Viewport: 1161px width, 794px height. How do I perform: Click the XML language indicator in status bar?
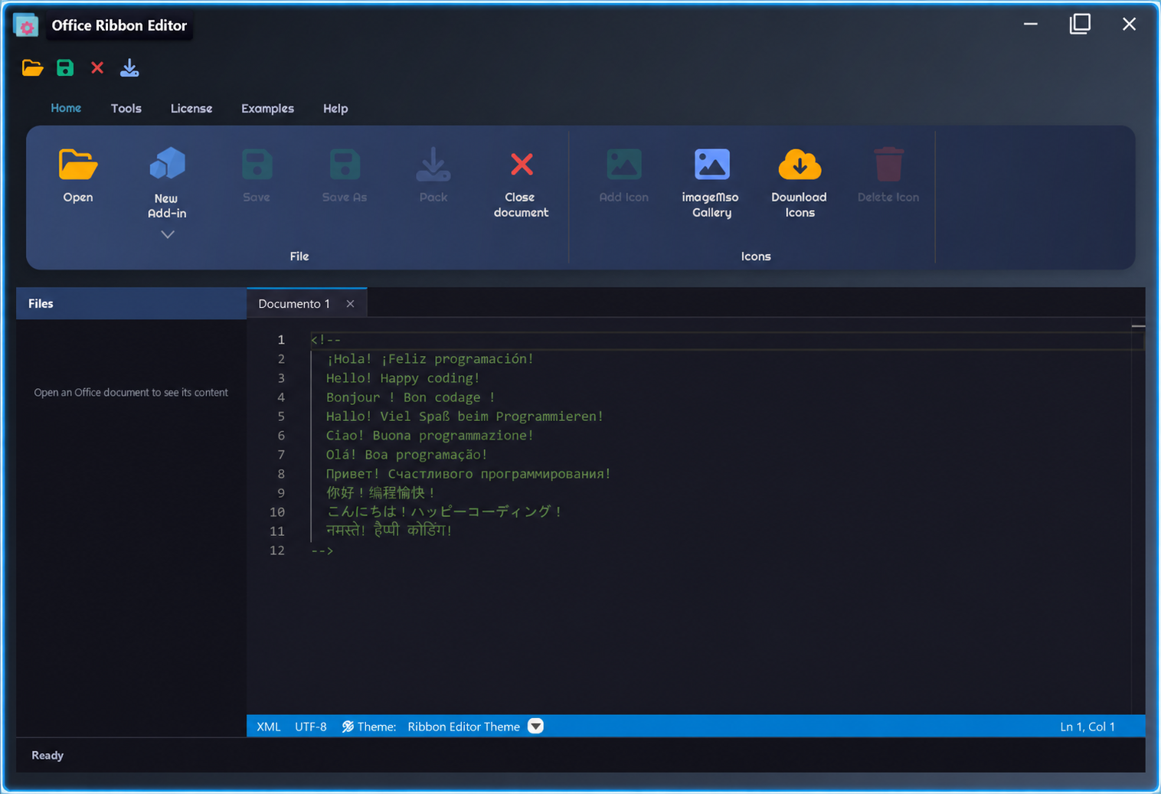coord(269,727)
